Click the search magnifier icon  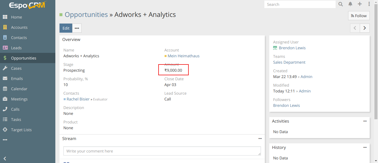(x=341, y=4)
